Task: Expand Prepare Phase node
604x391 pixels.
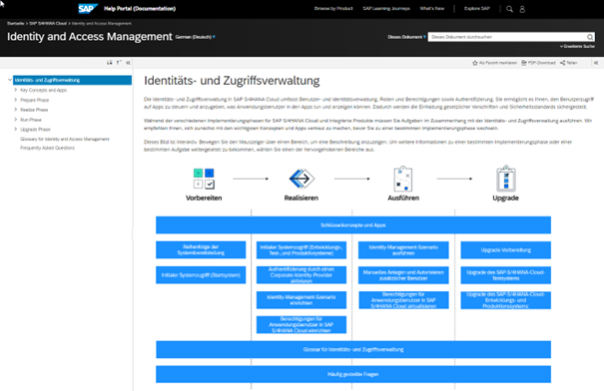Action: 15,100
